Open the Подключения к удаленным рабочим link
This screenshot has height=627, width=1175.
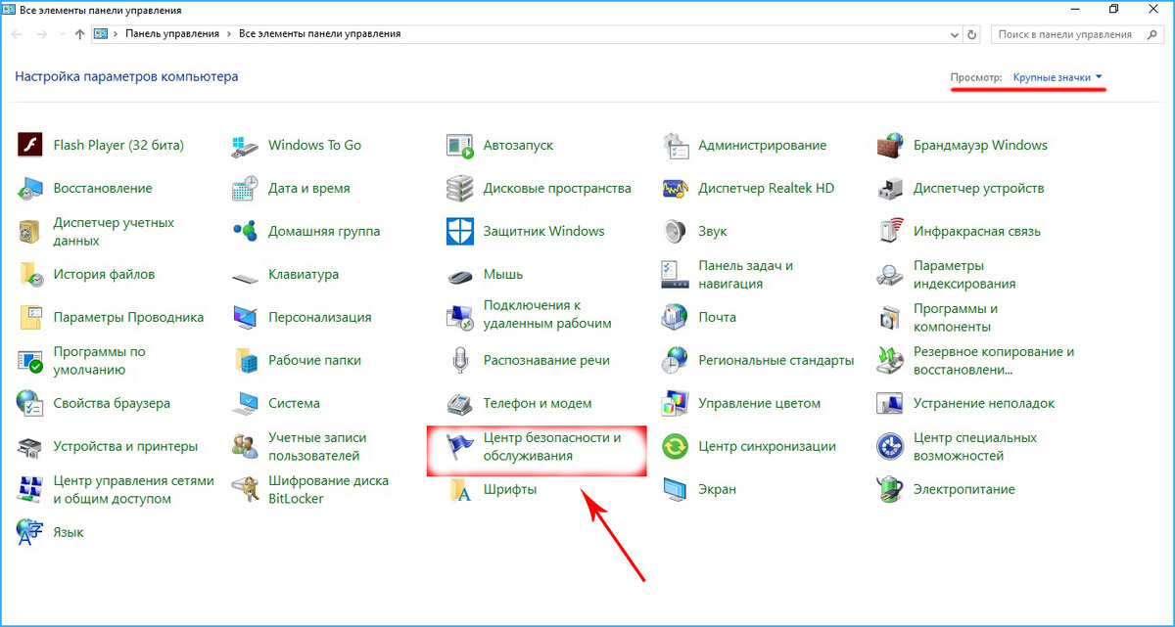[547, 314]
